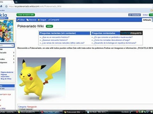Switch to the 'Pokevariado Wiki' Chrome taskbar button
Viewport: 153px width, 114px height.
[x=74, y=112]
